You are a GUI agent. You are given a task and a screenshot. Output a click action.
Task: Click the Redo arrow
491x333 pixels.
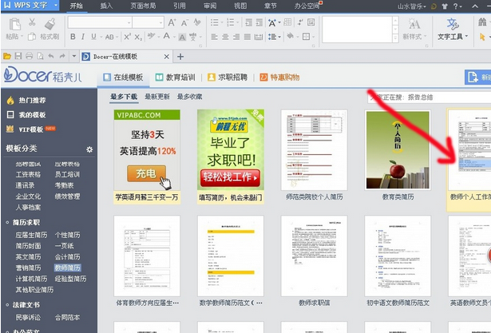coord(62,57)
